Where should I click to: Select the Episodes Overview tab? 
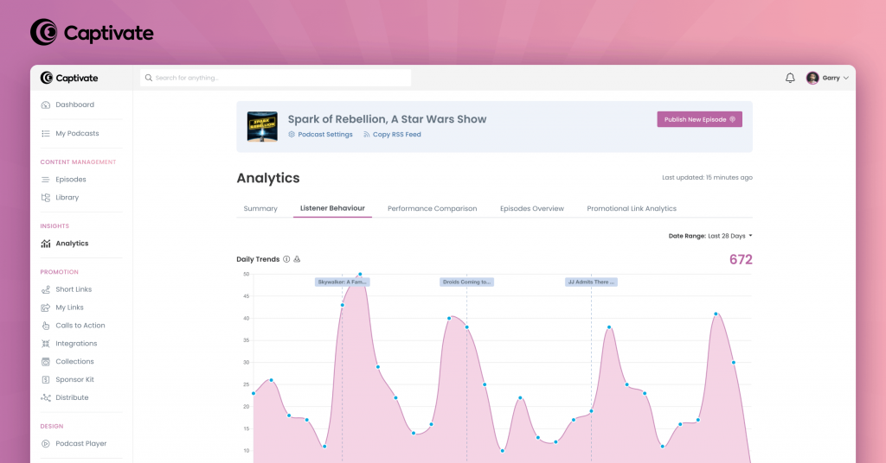(531, 209)
